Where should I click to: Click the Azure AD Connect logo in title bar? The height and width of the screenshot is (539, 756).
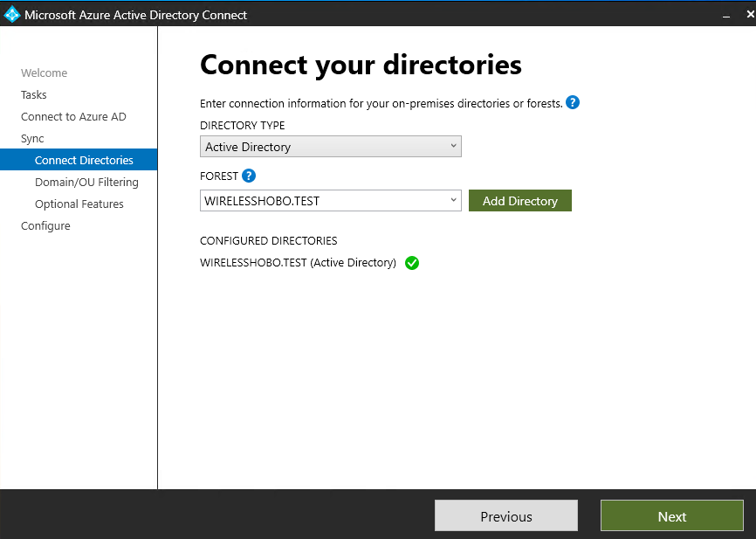[11, 15]
